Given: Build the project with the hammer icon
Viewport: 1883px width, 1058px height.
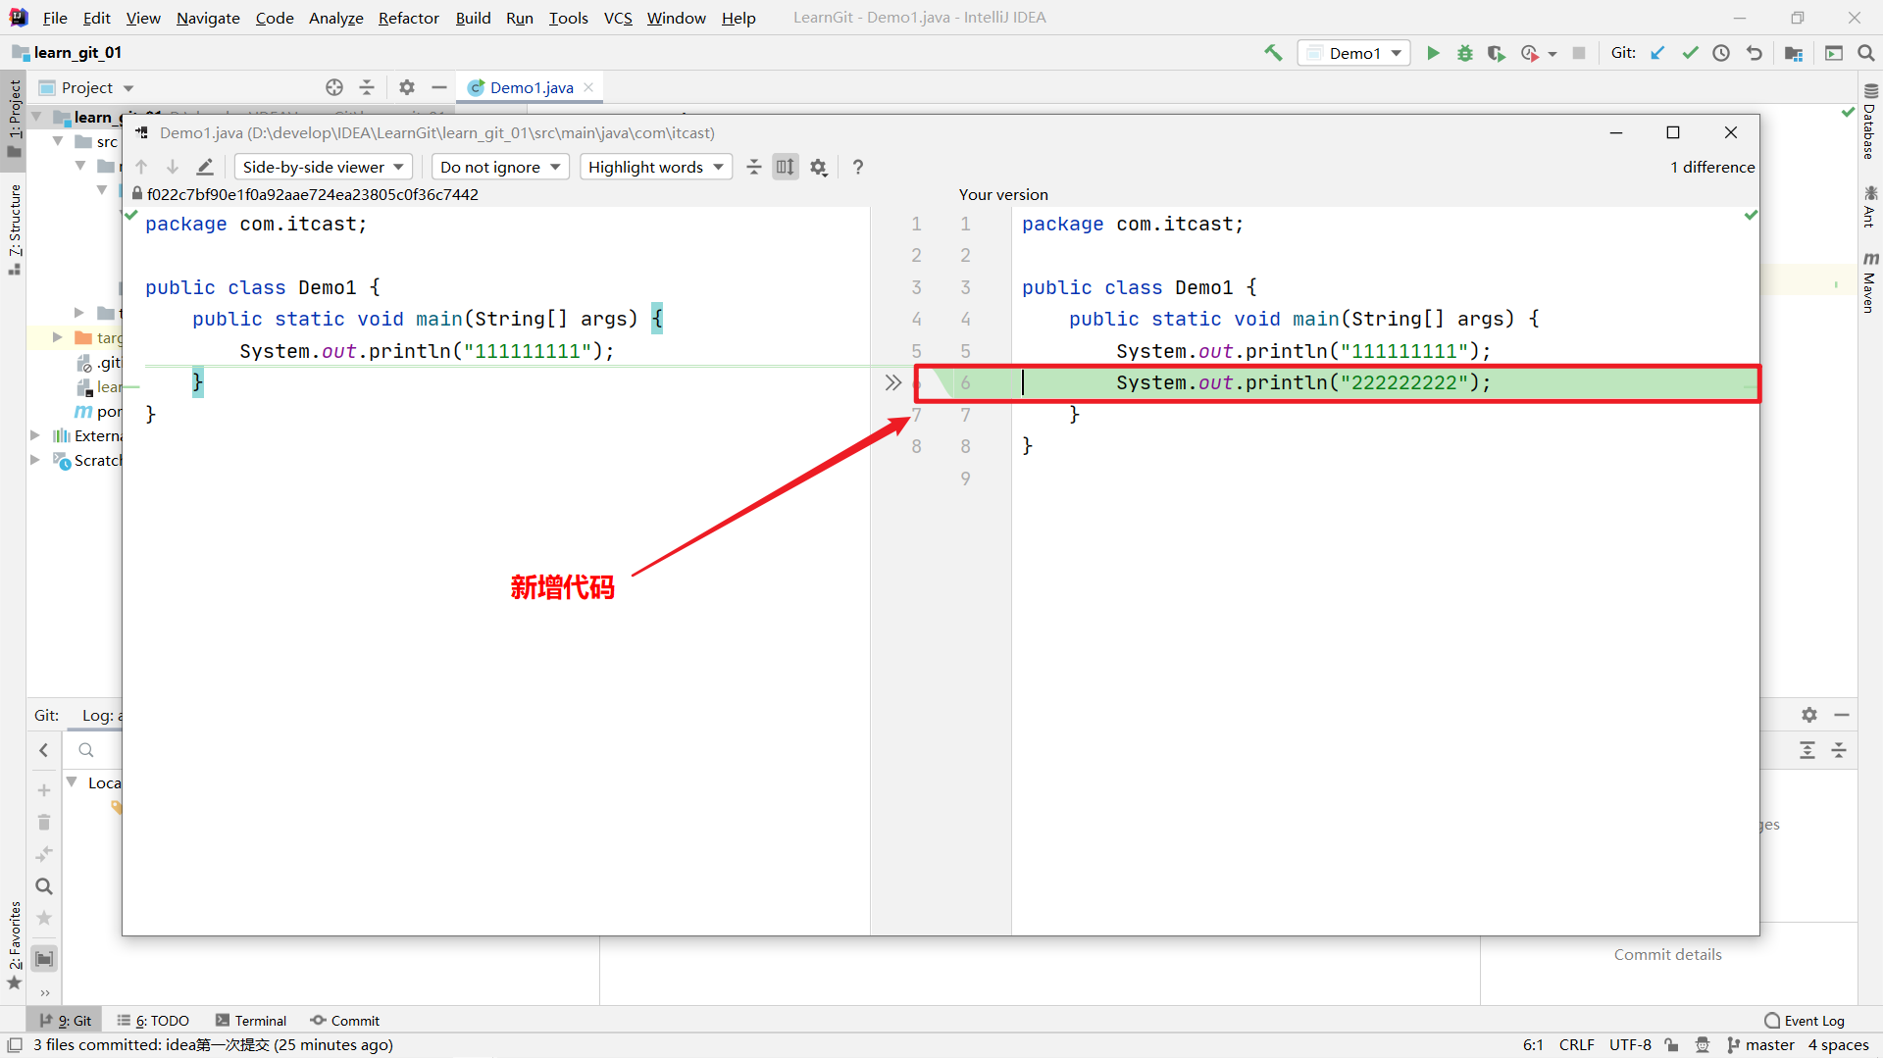Looking at the screenshot, I should [x=1273, y=53].
